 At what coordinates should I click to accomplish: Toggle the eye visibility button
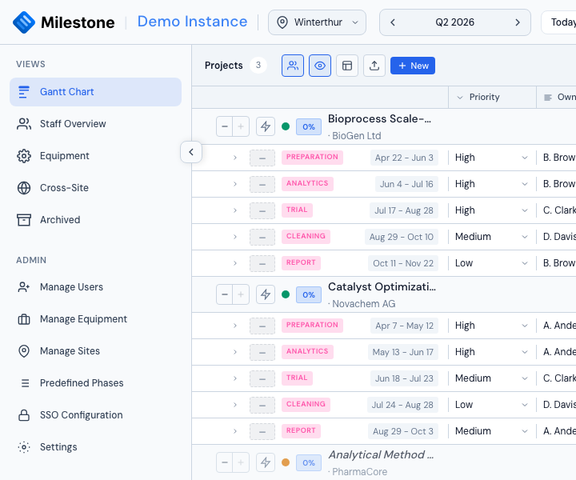coord(320,66)
